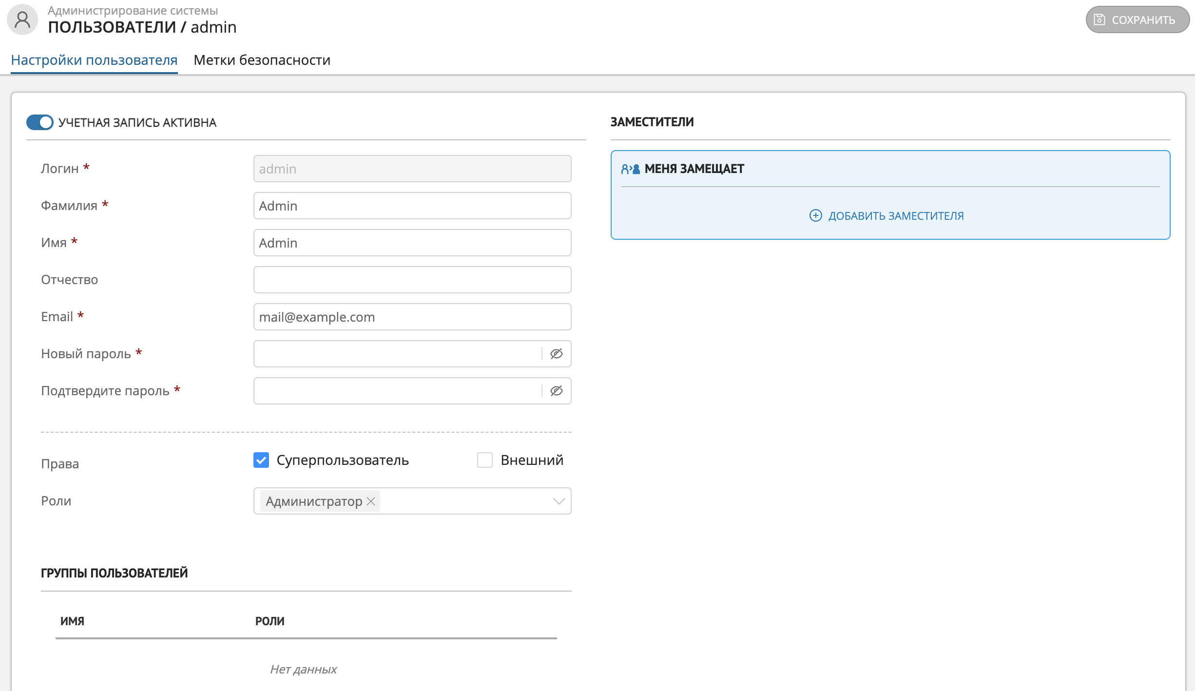The height and width of the screenshot is (691, 1195).
Task: Click the save disk icon
Action: point(1099,19)
